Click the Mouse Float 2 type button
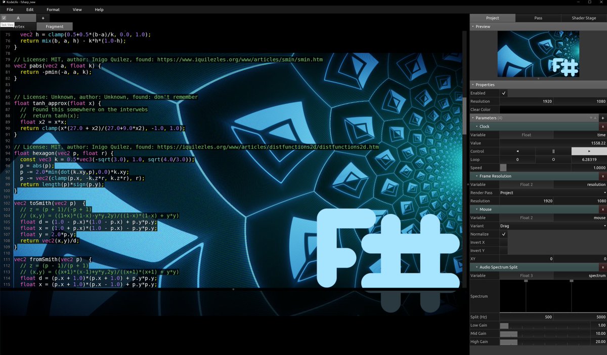Image resolution: width=607 pixels, height=355 pixels. coord(526,217)
